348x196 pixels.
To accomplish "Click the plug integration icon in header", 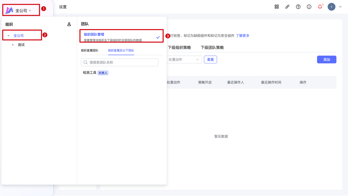I will click(x=287, y=7).
